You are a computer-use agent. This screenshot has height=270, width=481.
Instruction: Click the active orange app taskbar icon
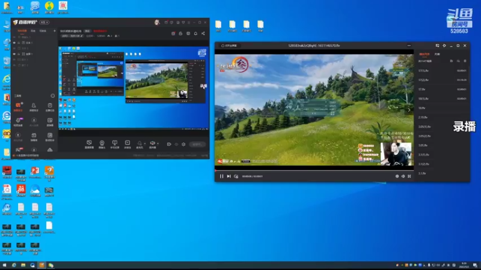[41, 265]
